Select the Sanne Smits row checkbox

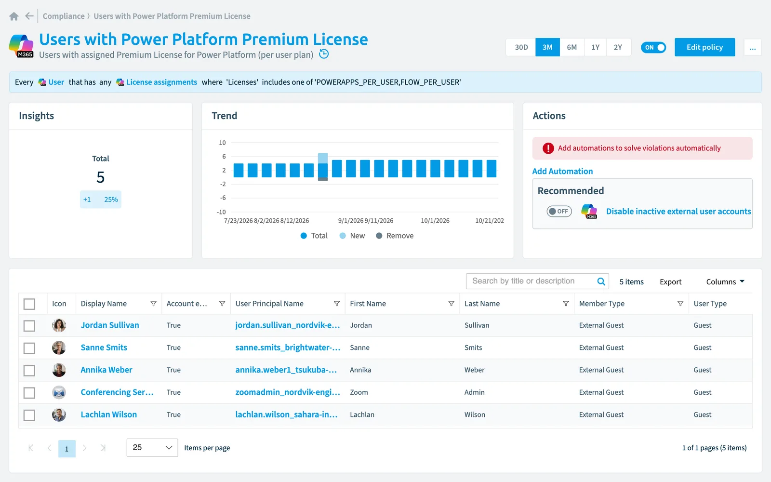[x=29, y=348]
